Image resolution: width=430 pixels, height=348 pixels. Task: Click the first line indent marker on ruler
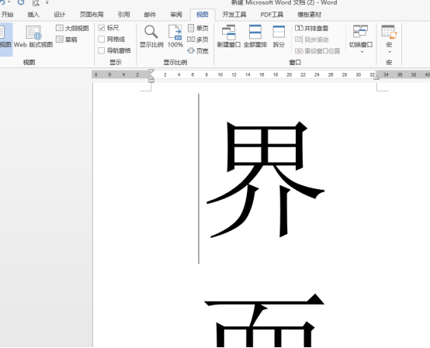[151, 72]
